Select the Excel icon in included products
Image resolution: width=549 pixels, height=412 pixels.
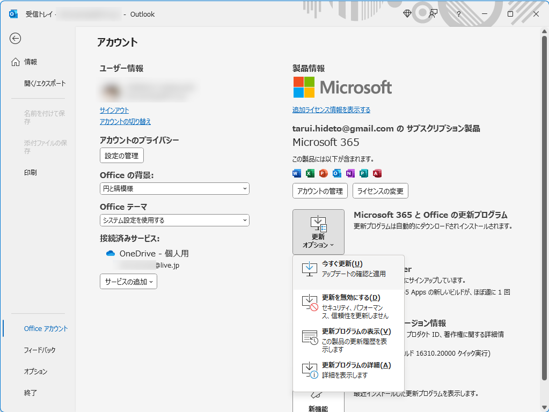click(x=310, y=173)
